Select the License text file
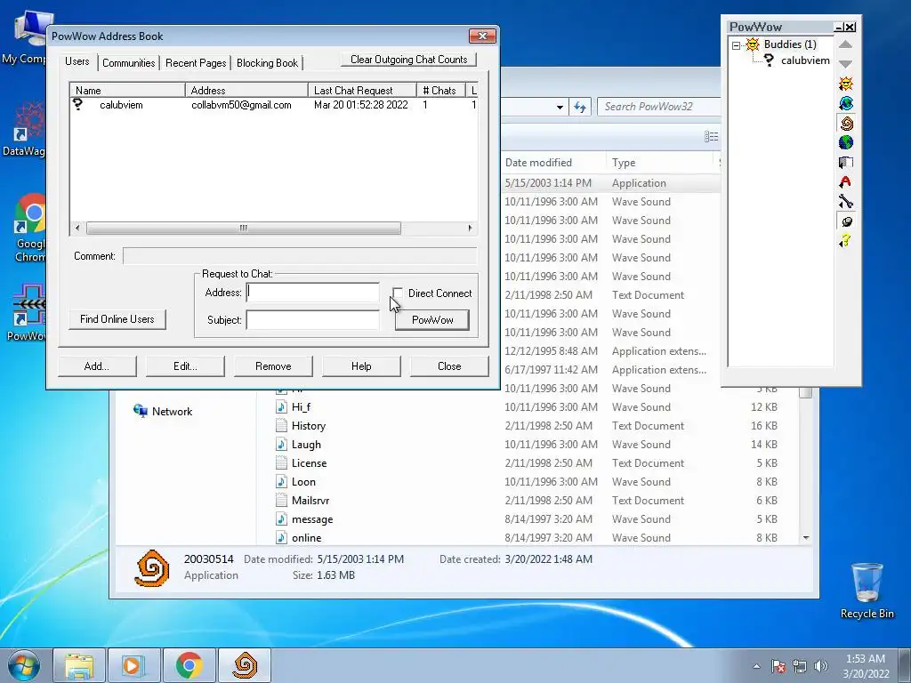Image resolution: width=911 pixels, height=683 pixels. [x=309, y=462]
